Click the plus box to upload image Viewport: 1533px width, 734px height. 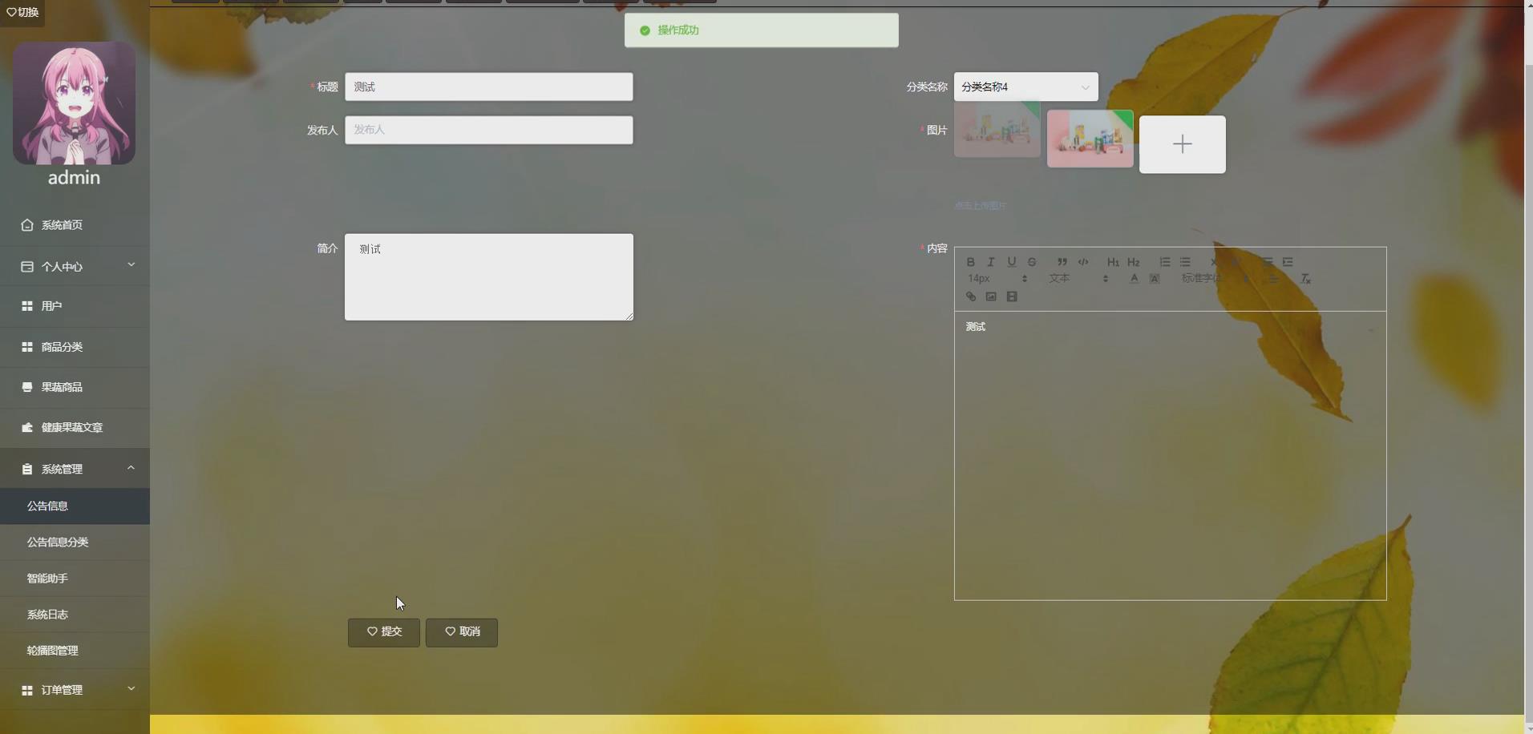(x=1183, y=144)
